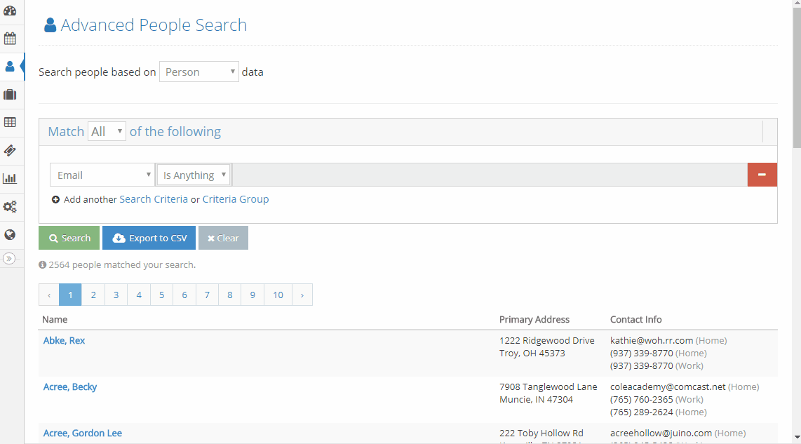Open the ticket icon in sidebar
This screenshot has height=444, width=801.
tap(10, 151)
